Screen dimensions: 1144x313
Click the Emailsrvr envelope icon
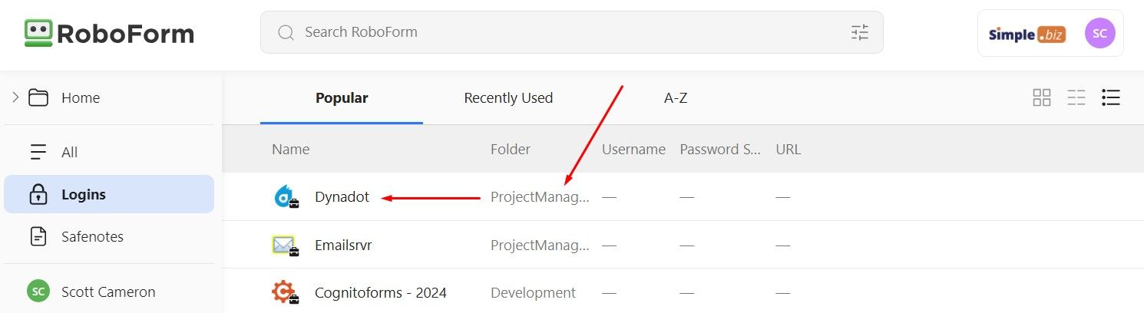click(285, 245)
